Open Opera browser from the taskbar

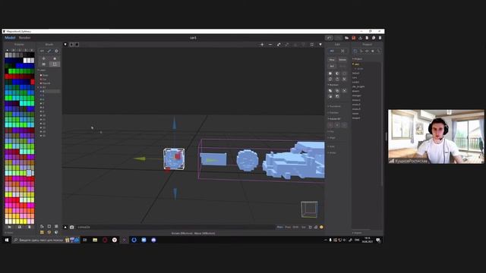click(105, 240)
